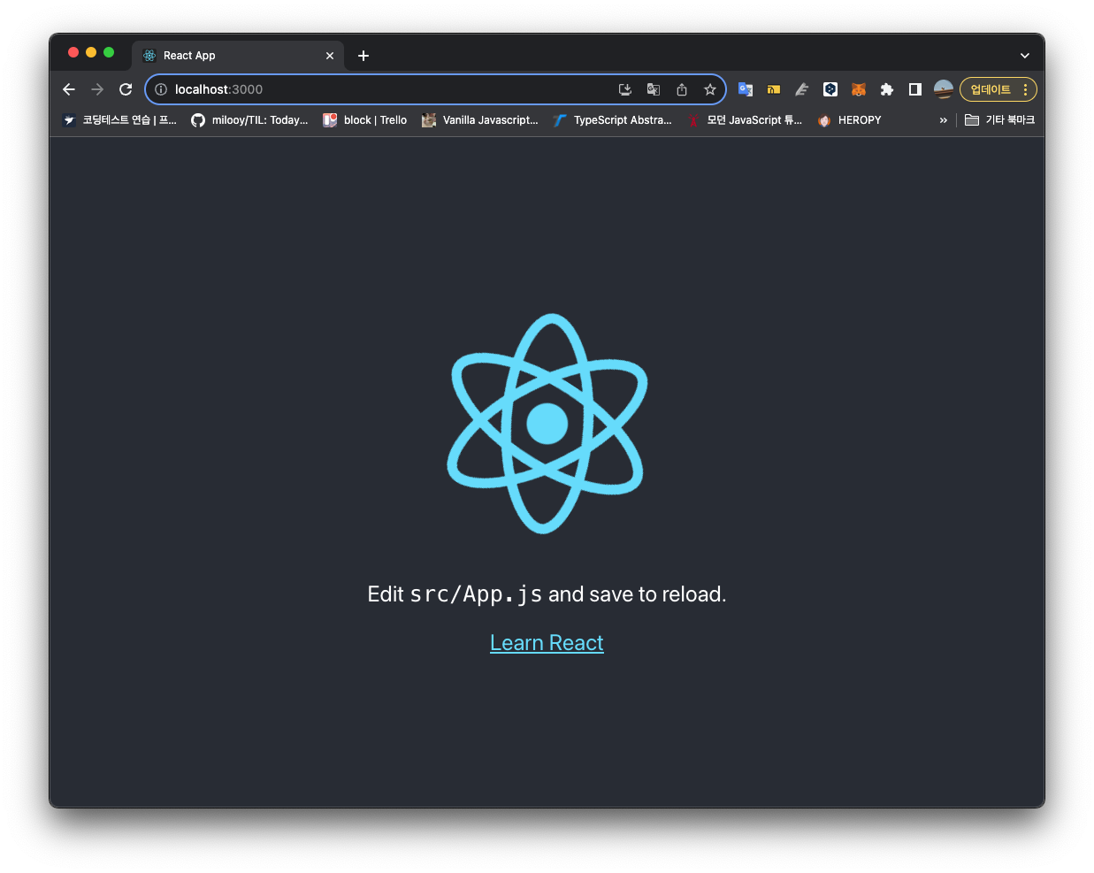
Task: Open block | Trello bookmark
Action: [365, 120]
